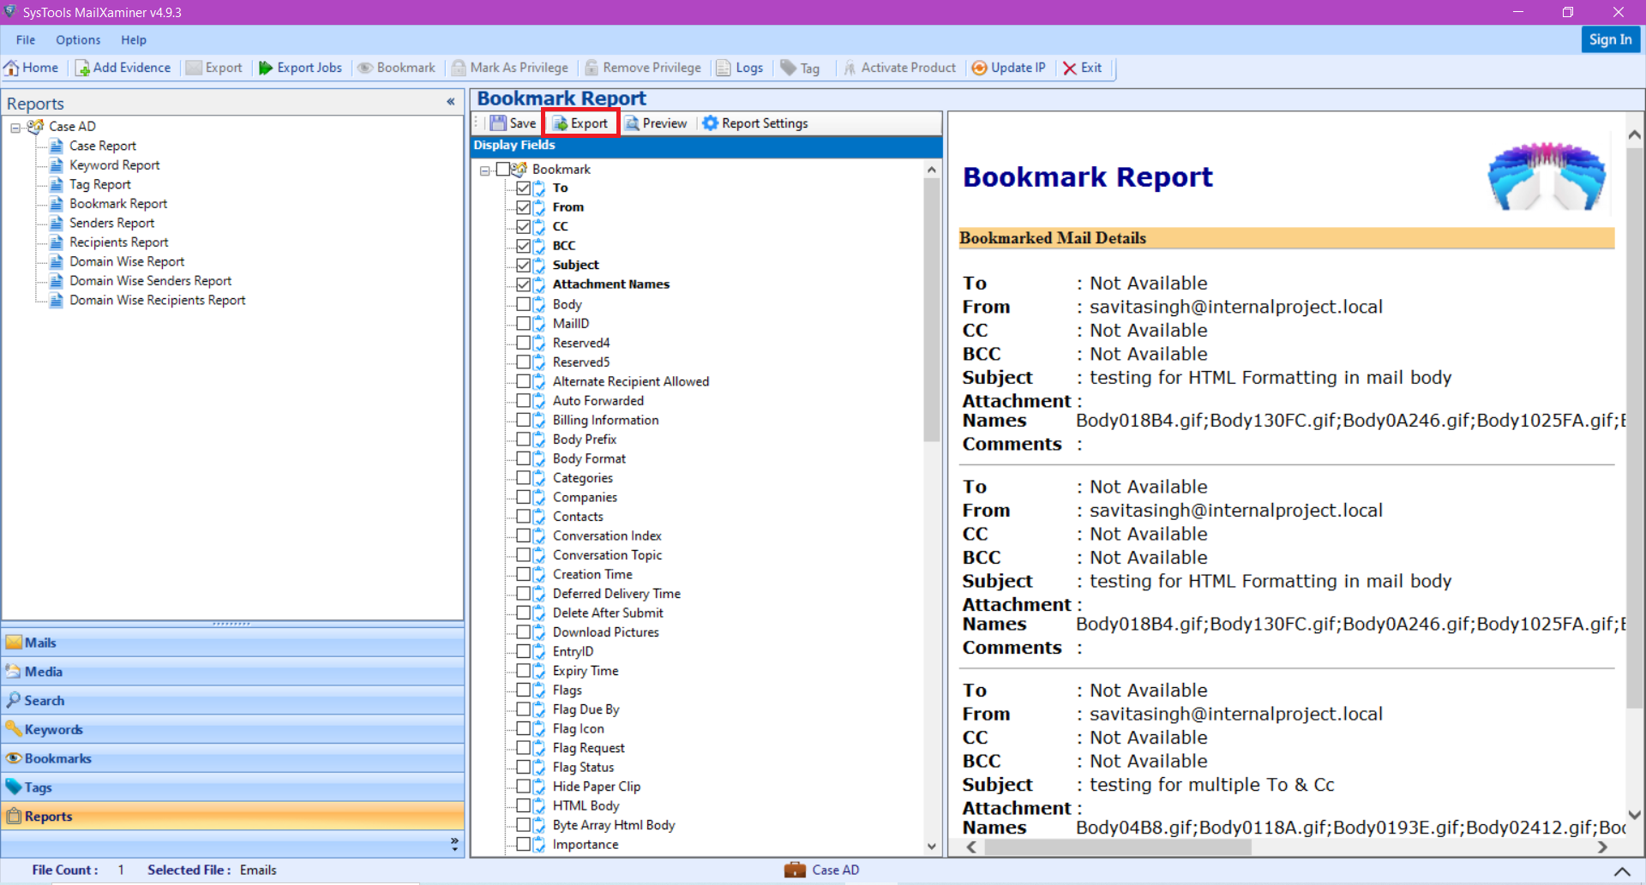The height and width of the screenshot is (885, 1646).
Task: Uncheck the From display field
Action: click(x=523, y=207)
